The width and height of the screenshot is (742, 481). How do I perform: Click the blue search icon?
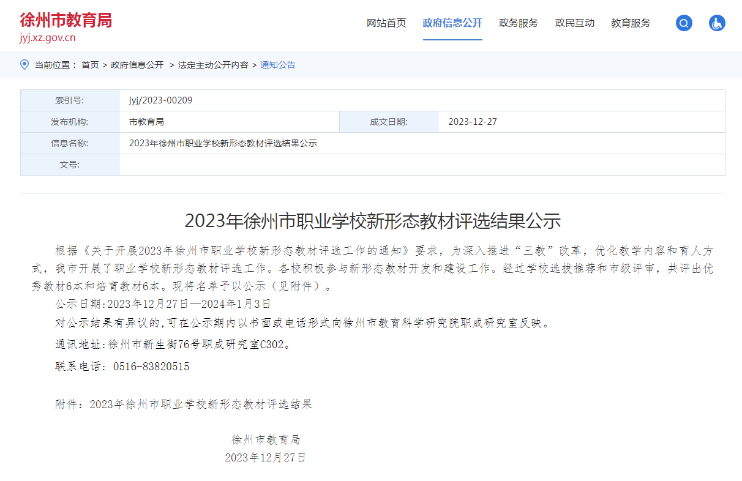tap(684, 23)
